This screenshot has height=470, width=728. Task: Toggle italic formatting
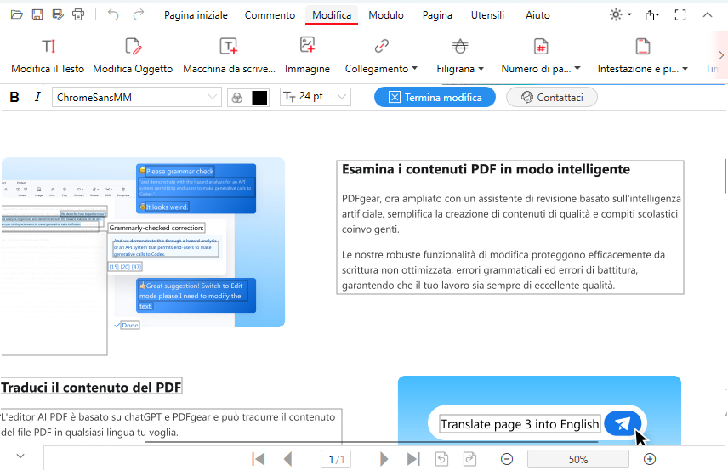pos(37,97)
